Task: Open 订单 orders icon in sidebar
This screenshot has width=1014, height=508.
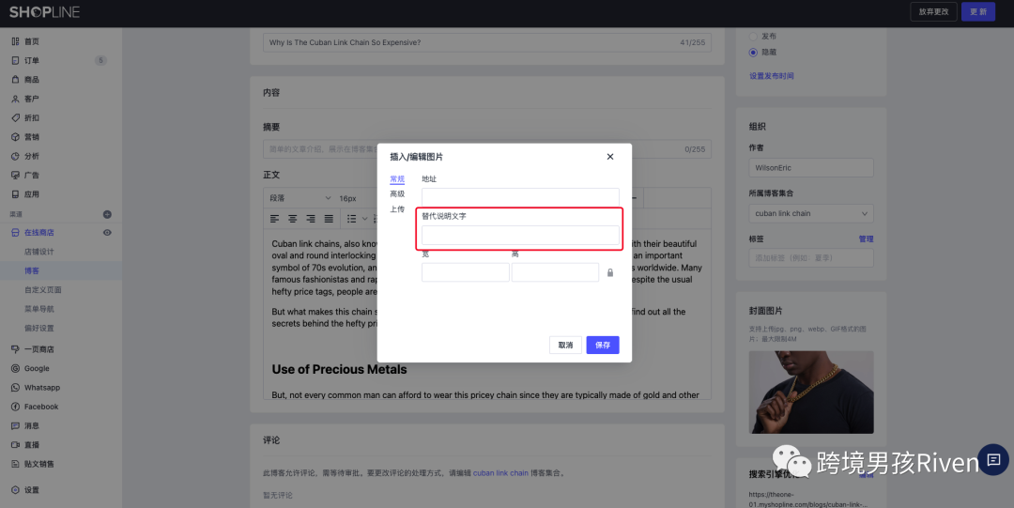Action: [x=15, y=60]
